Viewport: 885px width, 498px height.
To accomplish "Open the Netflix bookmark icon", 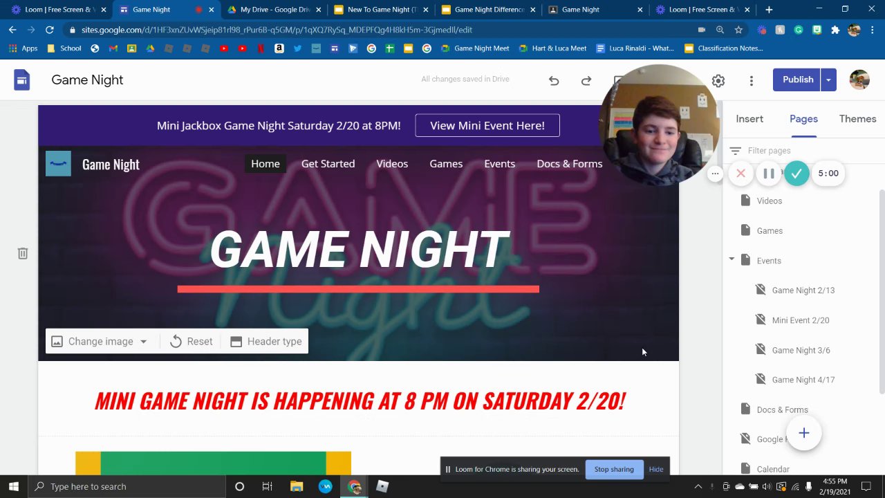I will 261,48.
